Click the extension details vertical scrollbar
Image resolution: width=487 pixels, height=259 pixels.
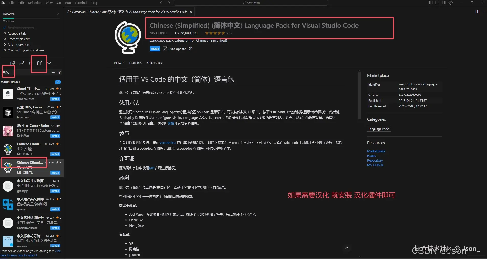tap(360, 96)
